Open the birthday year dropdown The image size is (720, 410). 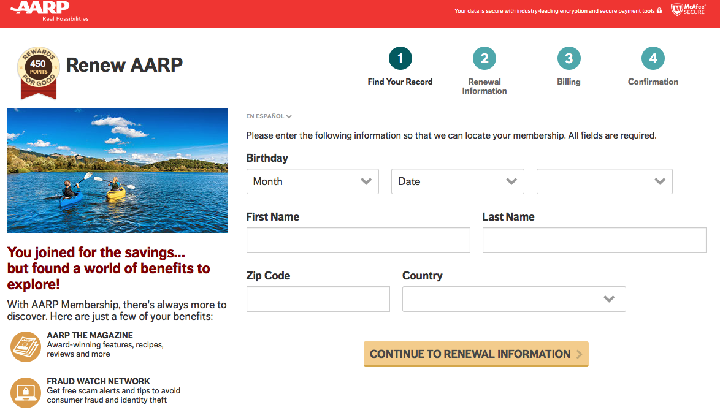[x=604, y=181]
